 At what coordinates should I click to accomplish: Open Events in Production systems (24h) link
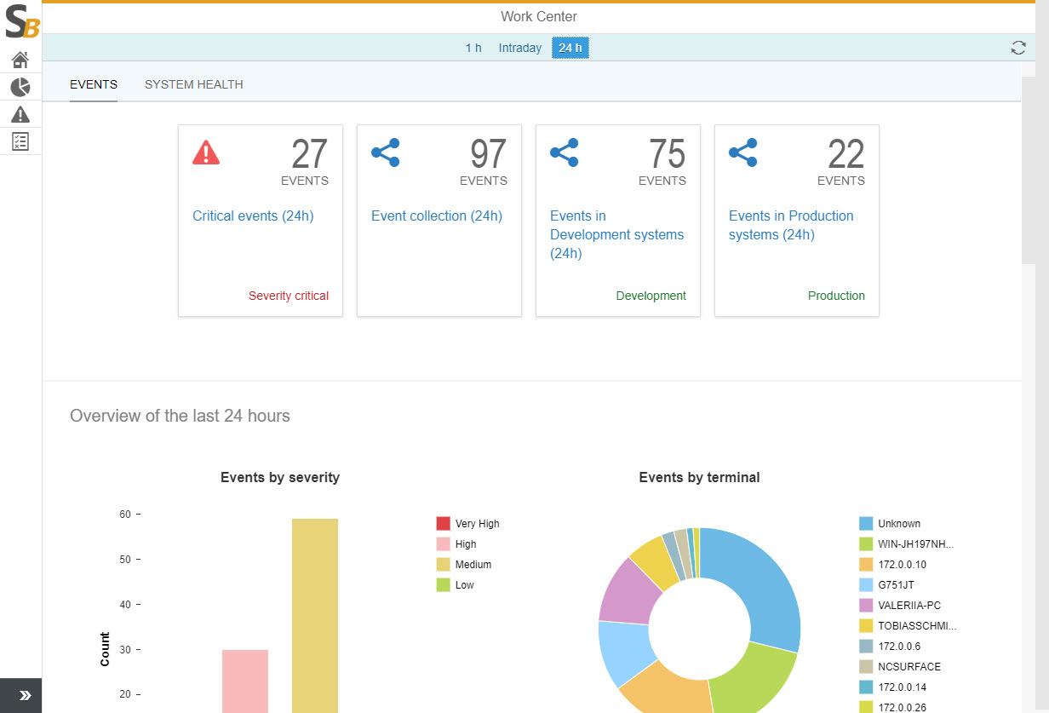pyautogui.click(x=791, y=226)
